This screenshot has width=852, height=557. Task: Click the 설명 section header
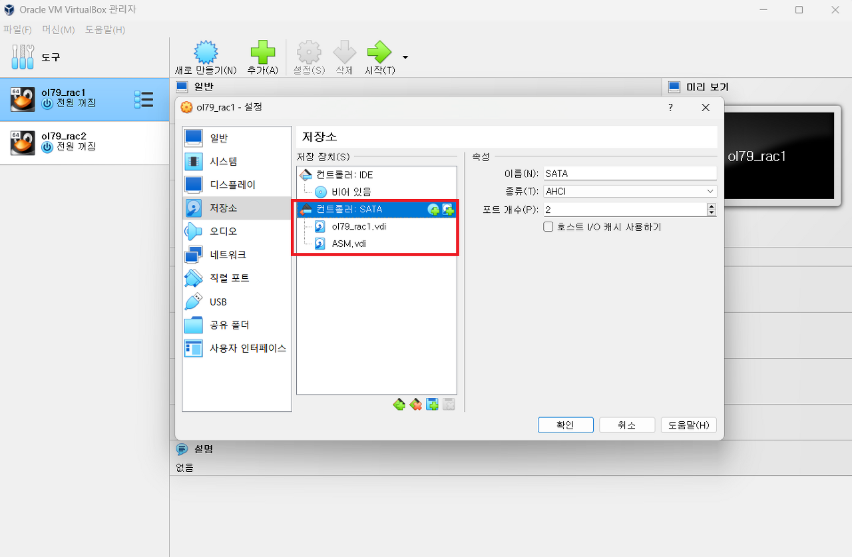(203, 449)
